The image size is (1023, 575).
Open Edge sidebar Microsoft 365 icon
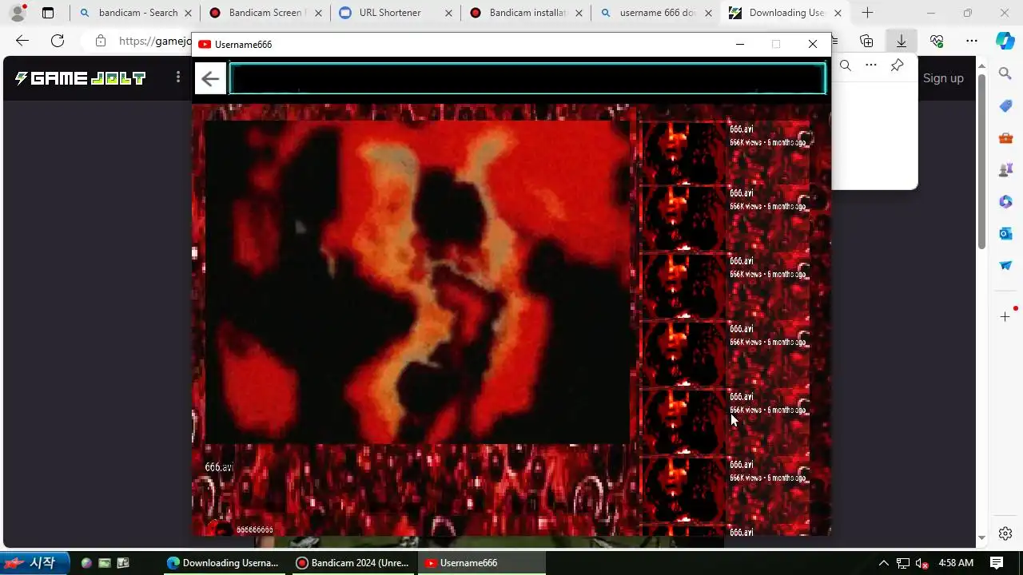pos(1005,201)
